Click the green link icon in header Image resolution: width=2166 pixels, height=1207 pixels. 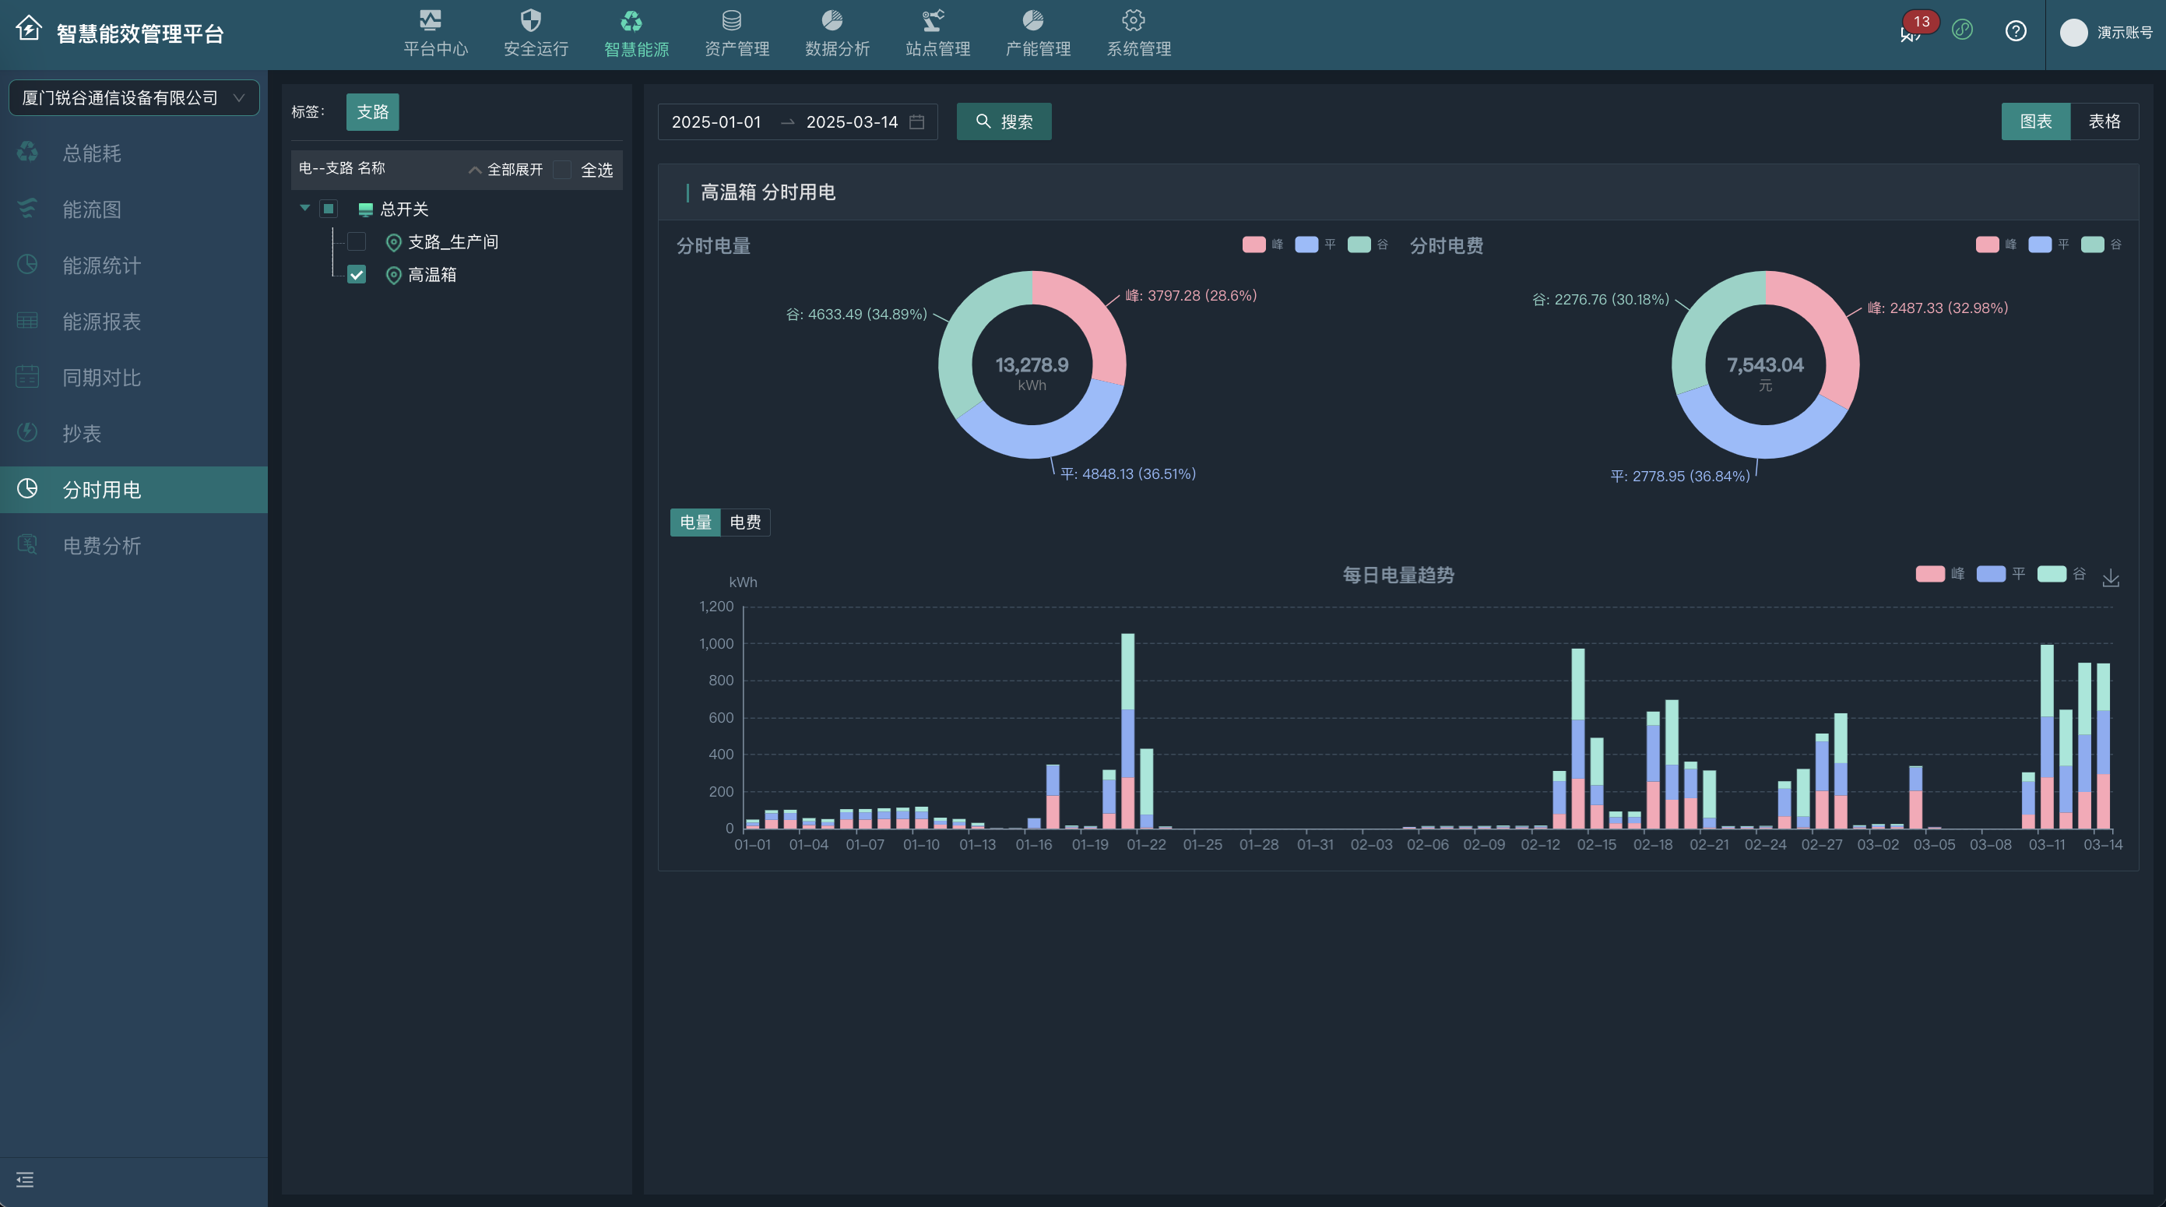click(x=1963, y=30)
